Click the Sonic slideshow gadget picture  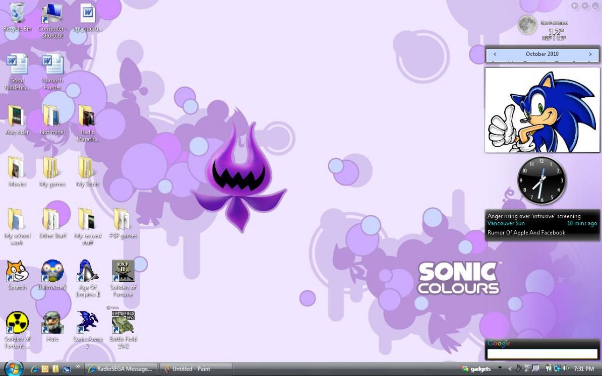542,110
